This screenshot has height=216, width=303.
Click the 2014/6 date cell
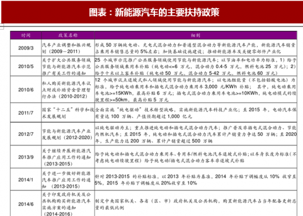[x=26, y=204]
